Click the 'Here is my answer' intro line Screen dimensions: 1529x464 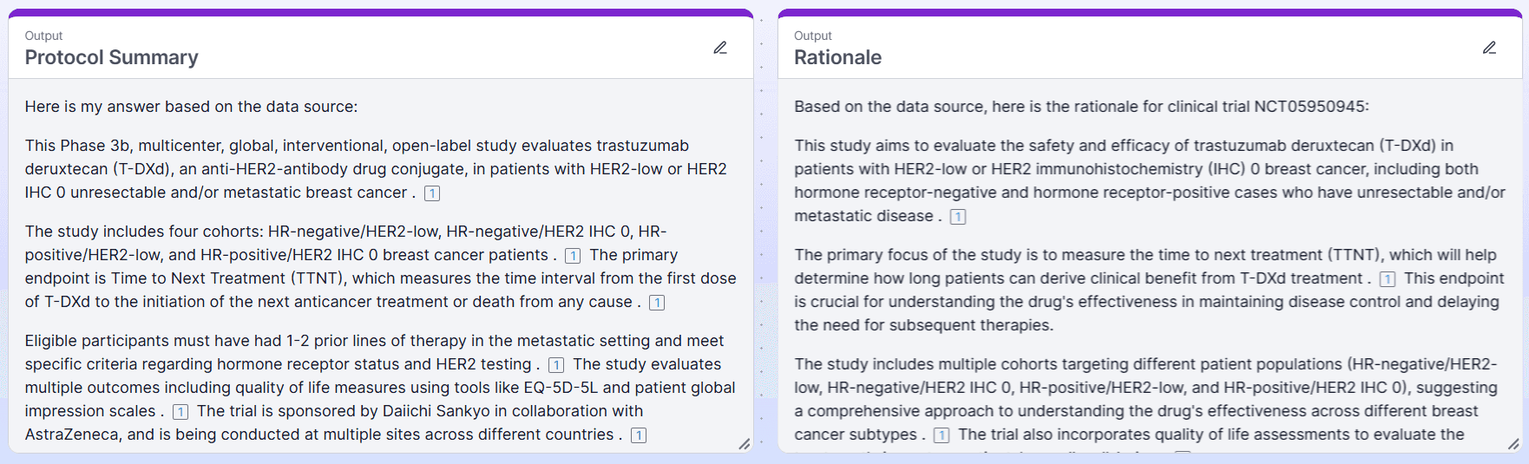point(191,107)
